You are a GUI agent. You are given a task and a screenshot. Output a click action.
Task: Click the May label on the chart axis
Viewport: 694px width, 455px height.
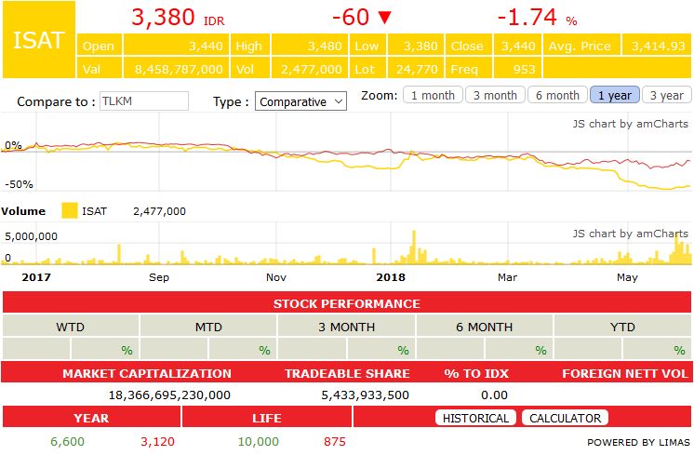(x=627, y=277)
